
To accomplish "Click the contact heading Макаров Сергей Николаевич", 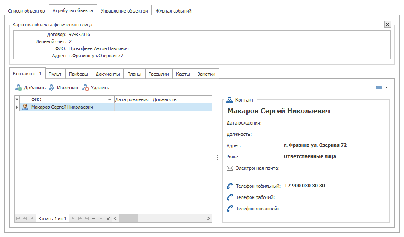I will (279, 111).
